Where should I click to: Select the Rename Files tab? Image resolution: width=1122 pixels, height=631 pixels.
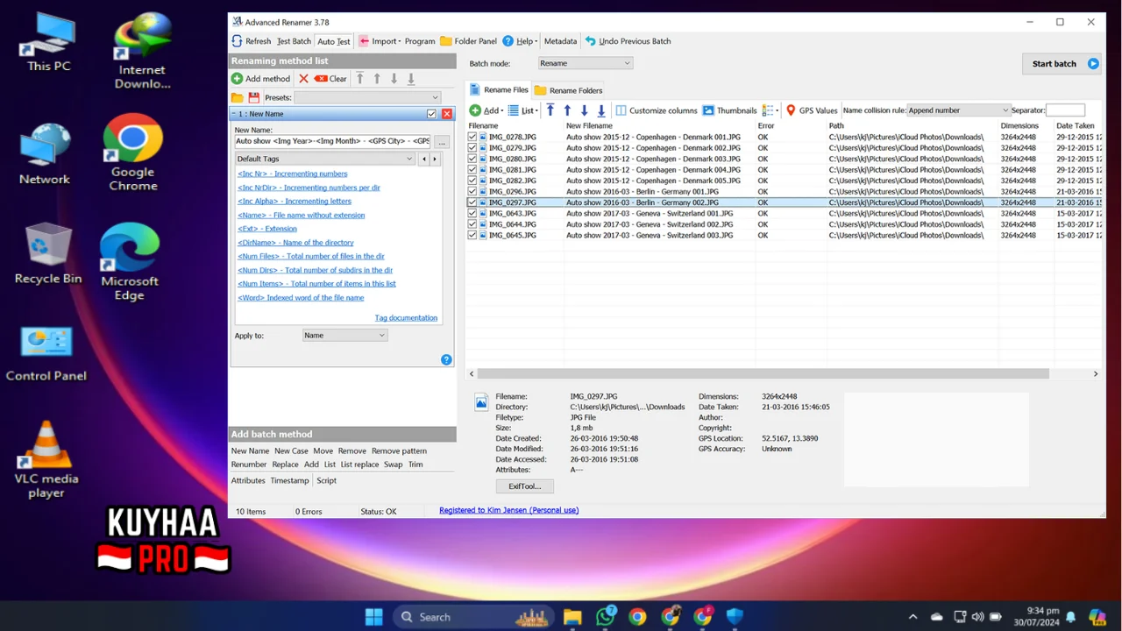point(499,90)
